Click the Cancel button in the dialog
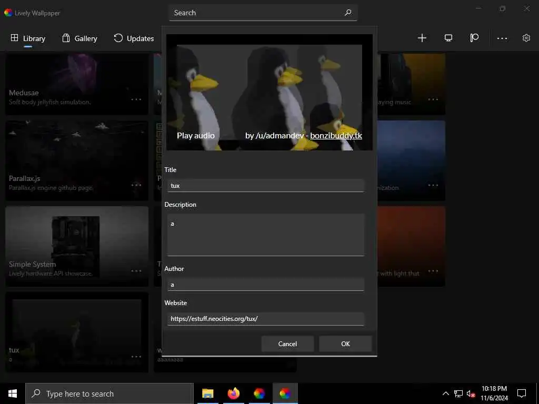The width and height of the screenshot is (539, 404). [287, 344]
